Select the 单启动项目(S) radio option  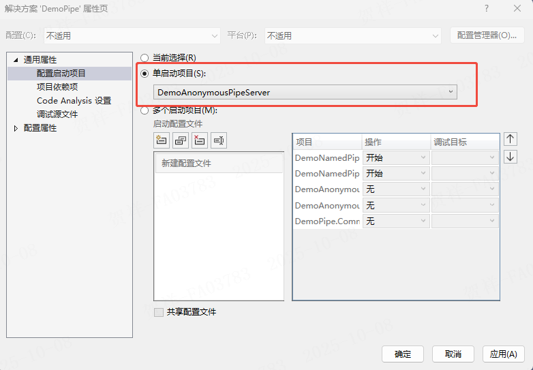coord(144,74)
